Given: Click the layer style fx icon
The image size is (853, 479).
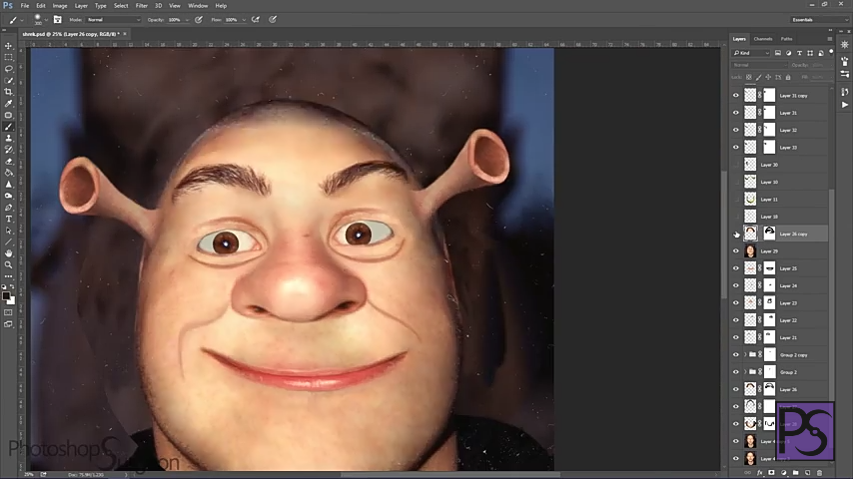Looking at the screenshot, I should pyautogui.click(x=759, y=472).
